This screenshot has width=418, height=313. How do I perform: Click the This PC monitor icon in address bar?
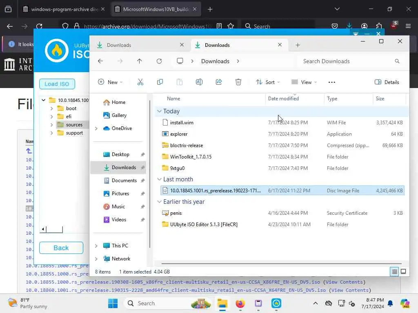coord(180,61)
